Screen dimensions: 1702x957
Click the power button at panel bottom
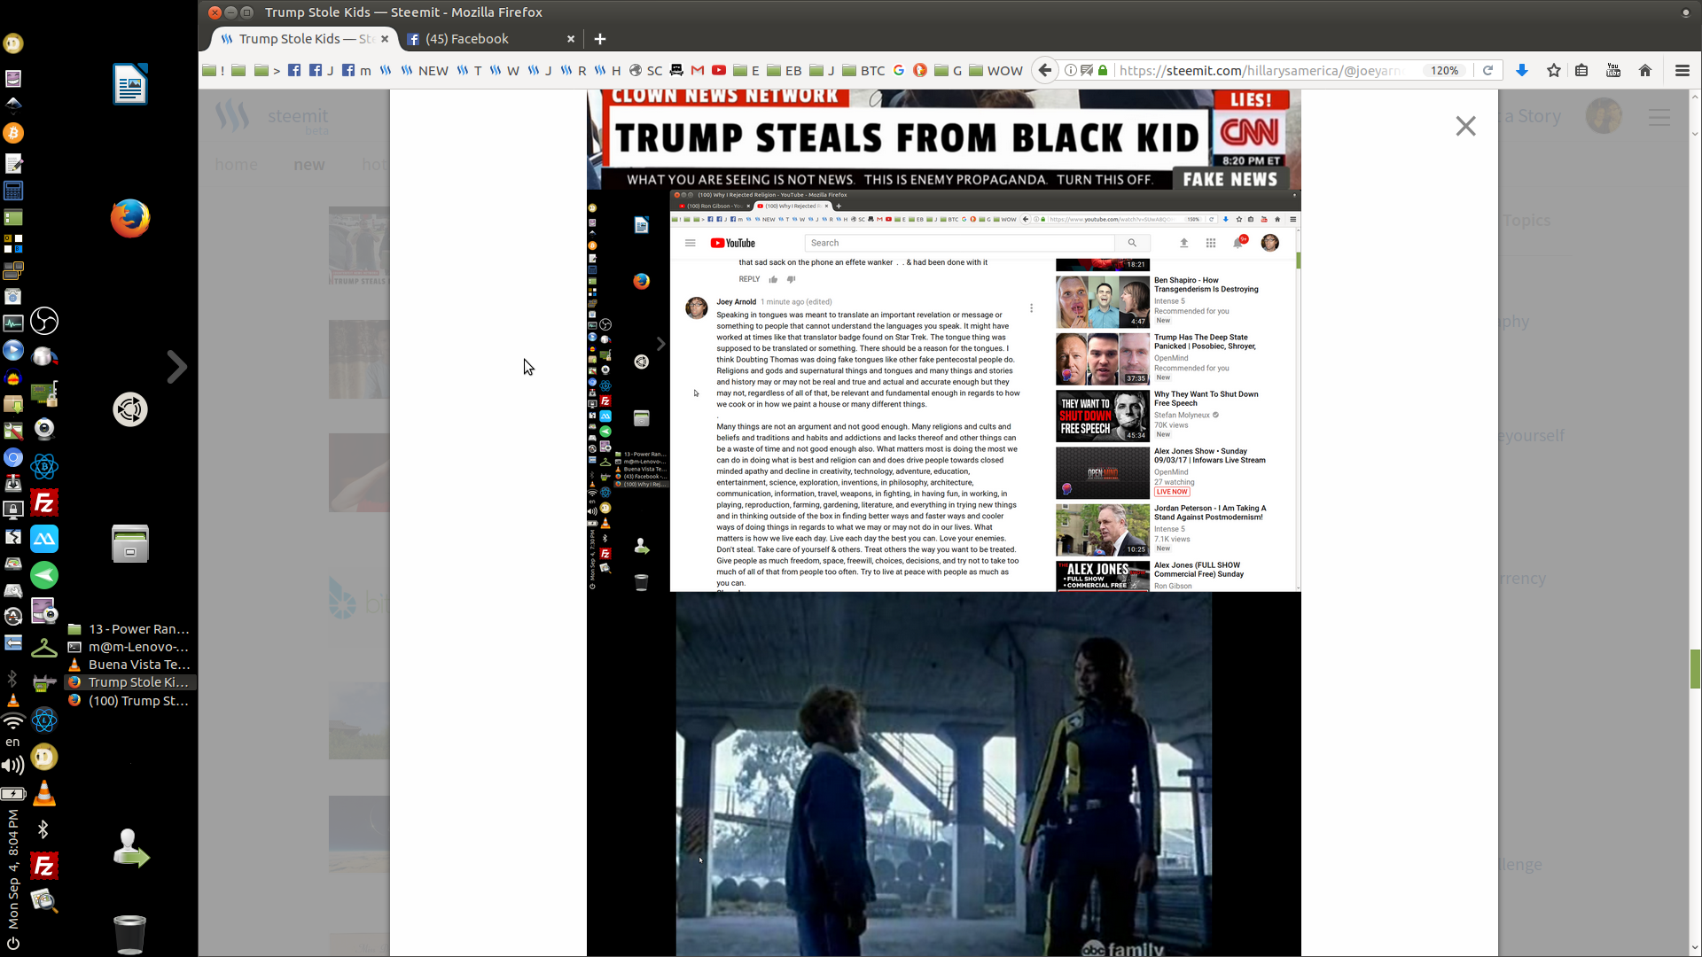pyautogui.click(x=13, y=943)
